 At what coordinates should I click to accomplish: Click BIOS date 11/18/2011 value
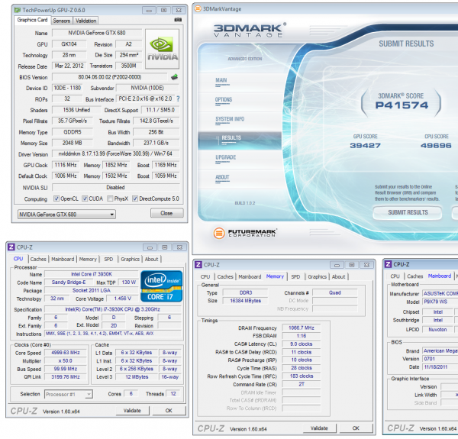click(x=437, y=367)
